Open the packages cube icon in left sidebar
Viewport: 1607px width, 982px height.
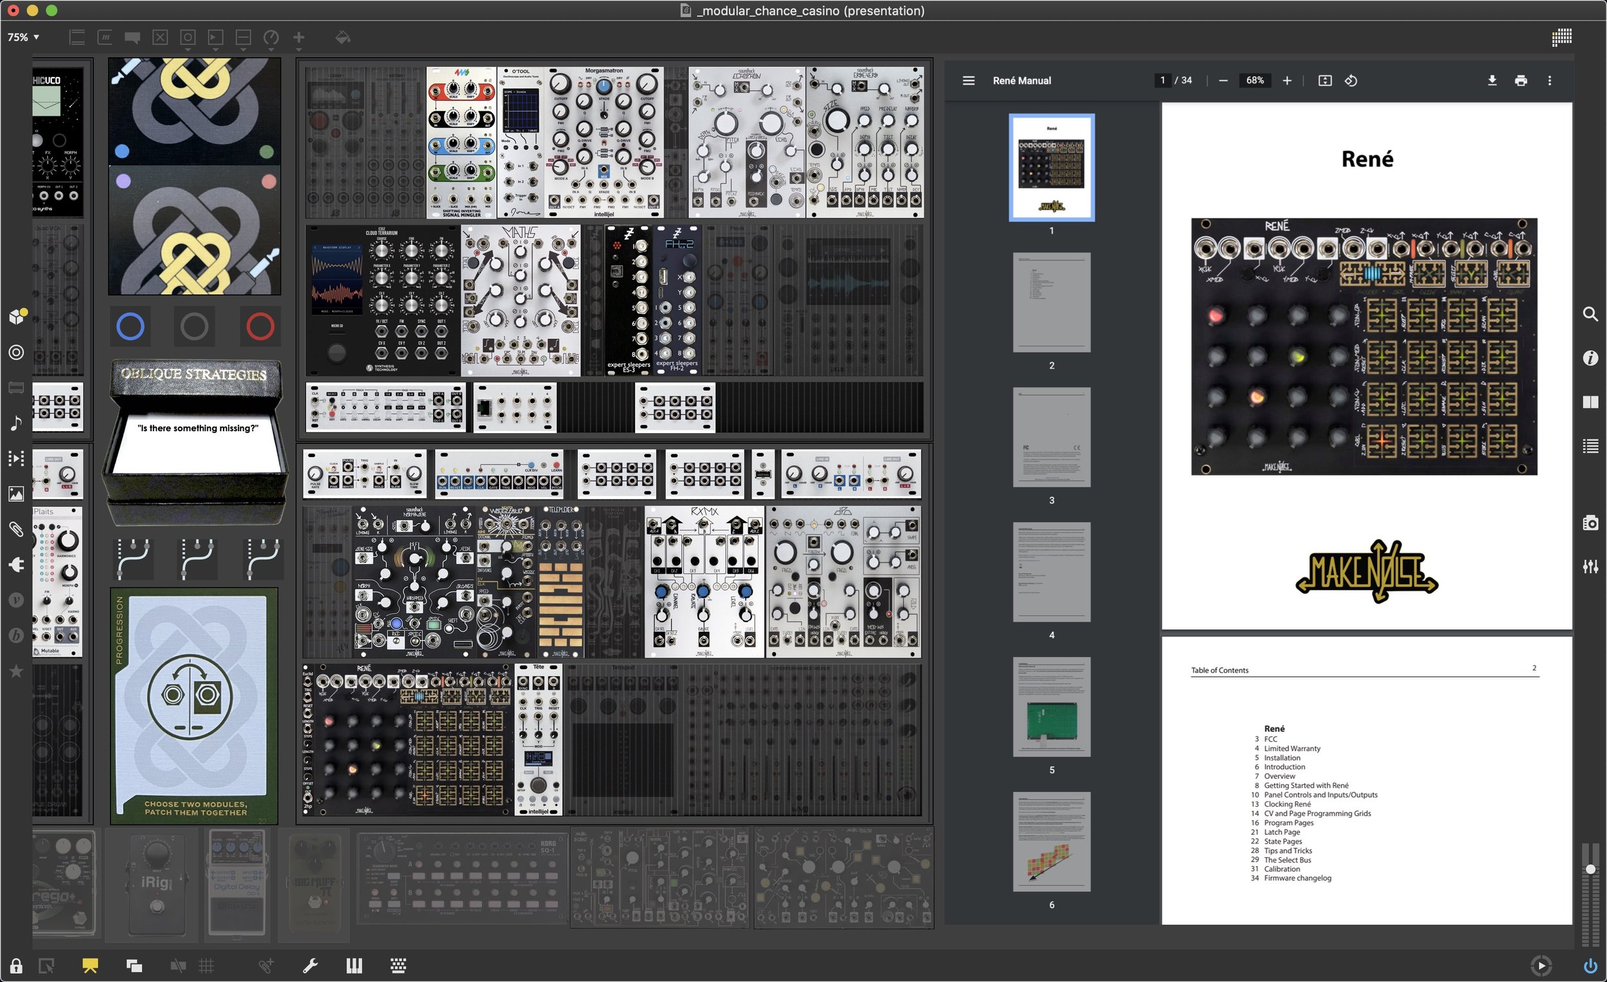(17, 316)
